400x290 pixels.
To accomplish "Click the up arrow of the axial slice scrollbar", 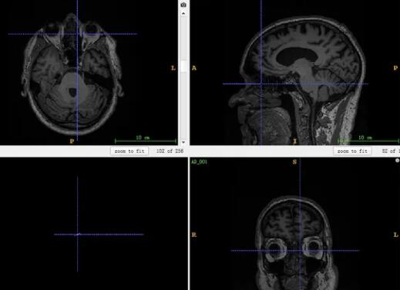I will pyautogui.click(x=183, y=13).
